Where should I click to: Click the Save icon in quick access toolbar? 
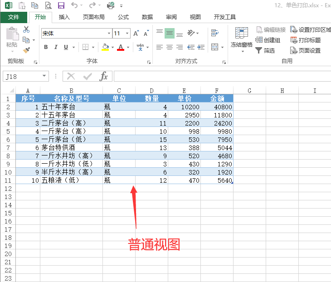pyautogui.click(x=61, y=5)
